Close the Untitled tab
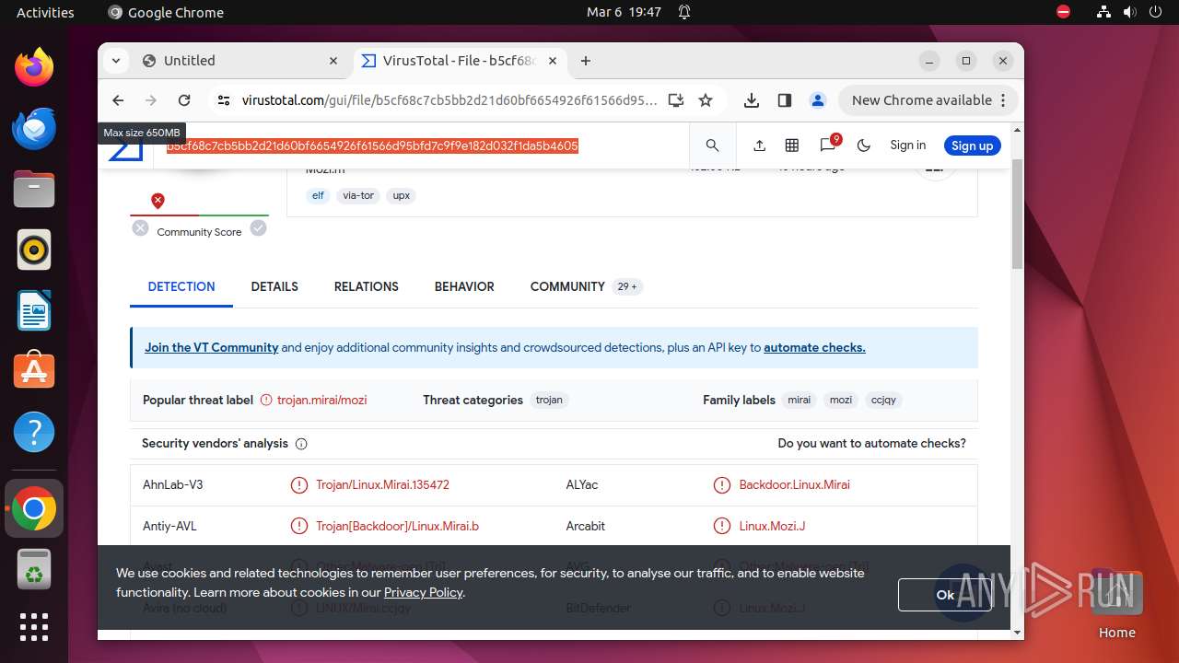Screen dimensions: 1179x663 (333, 61)
